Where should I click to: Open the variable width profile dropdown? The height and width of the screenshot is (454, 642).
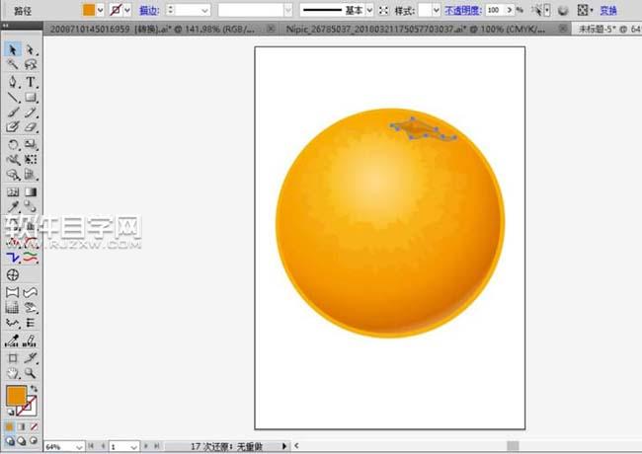288,10
